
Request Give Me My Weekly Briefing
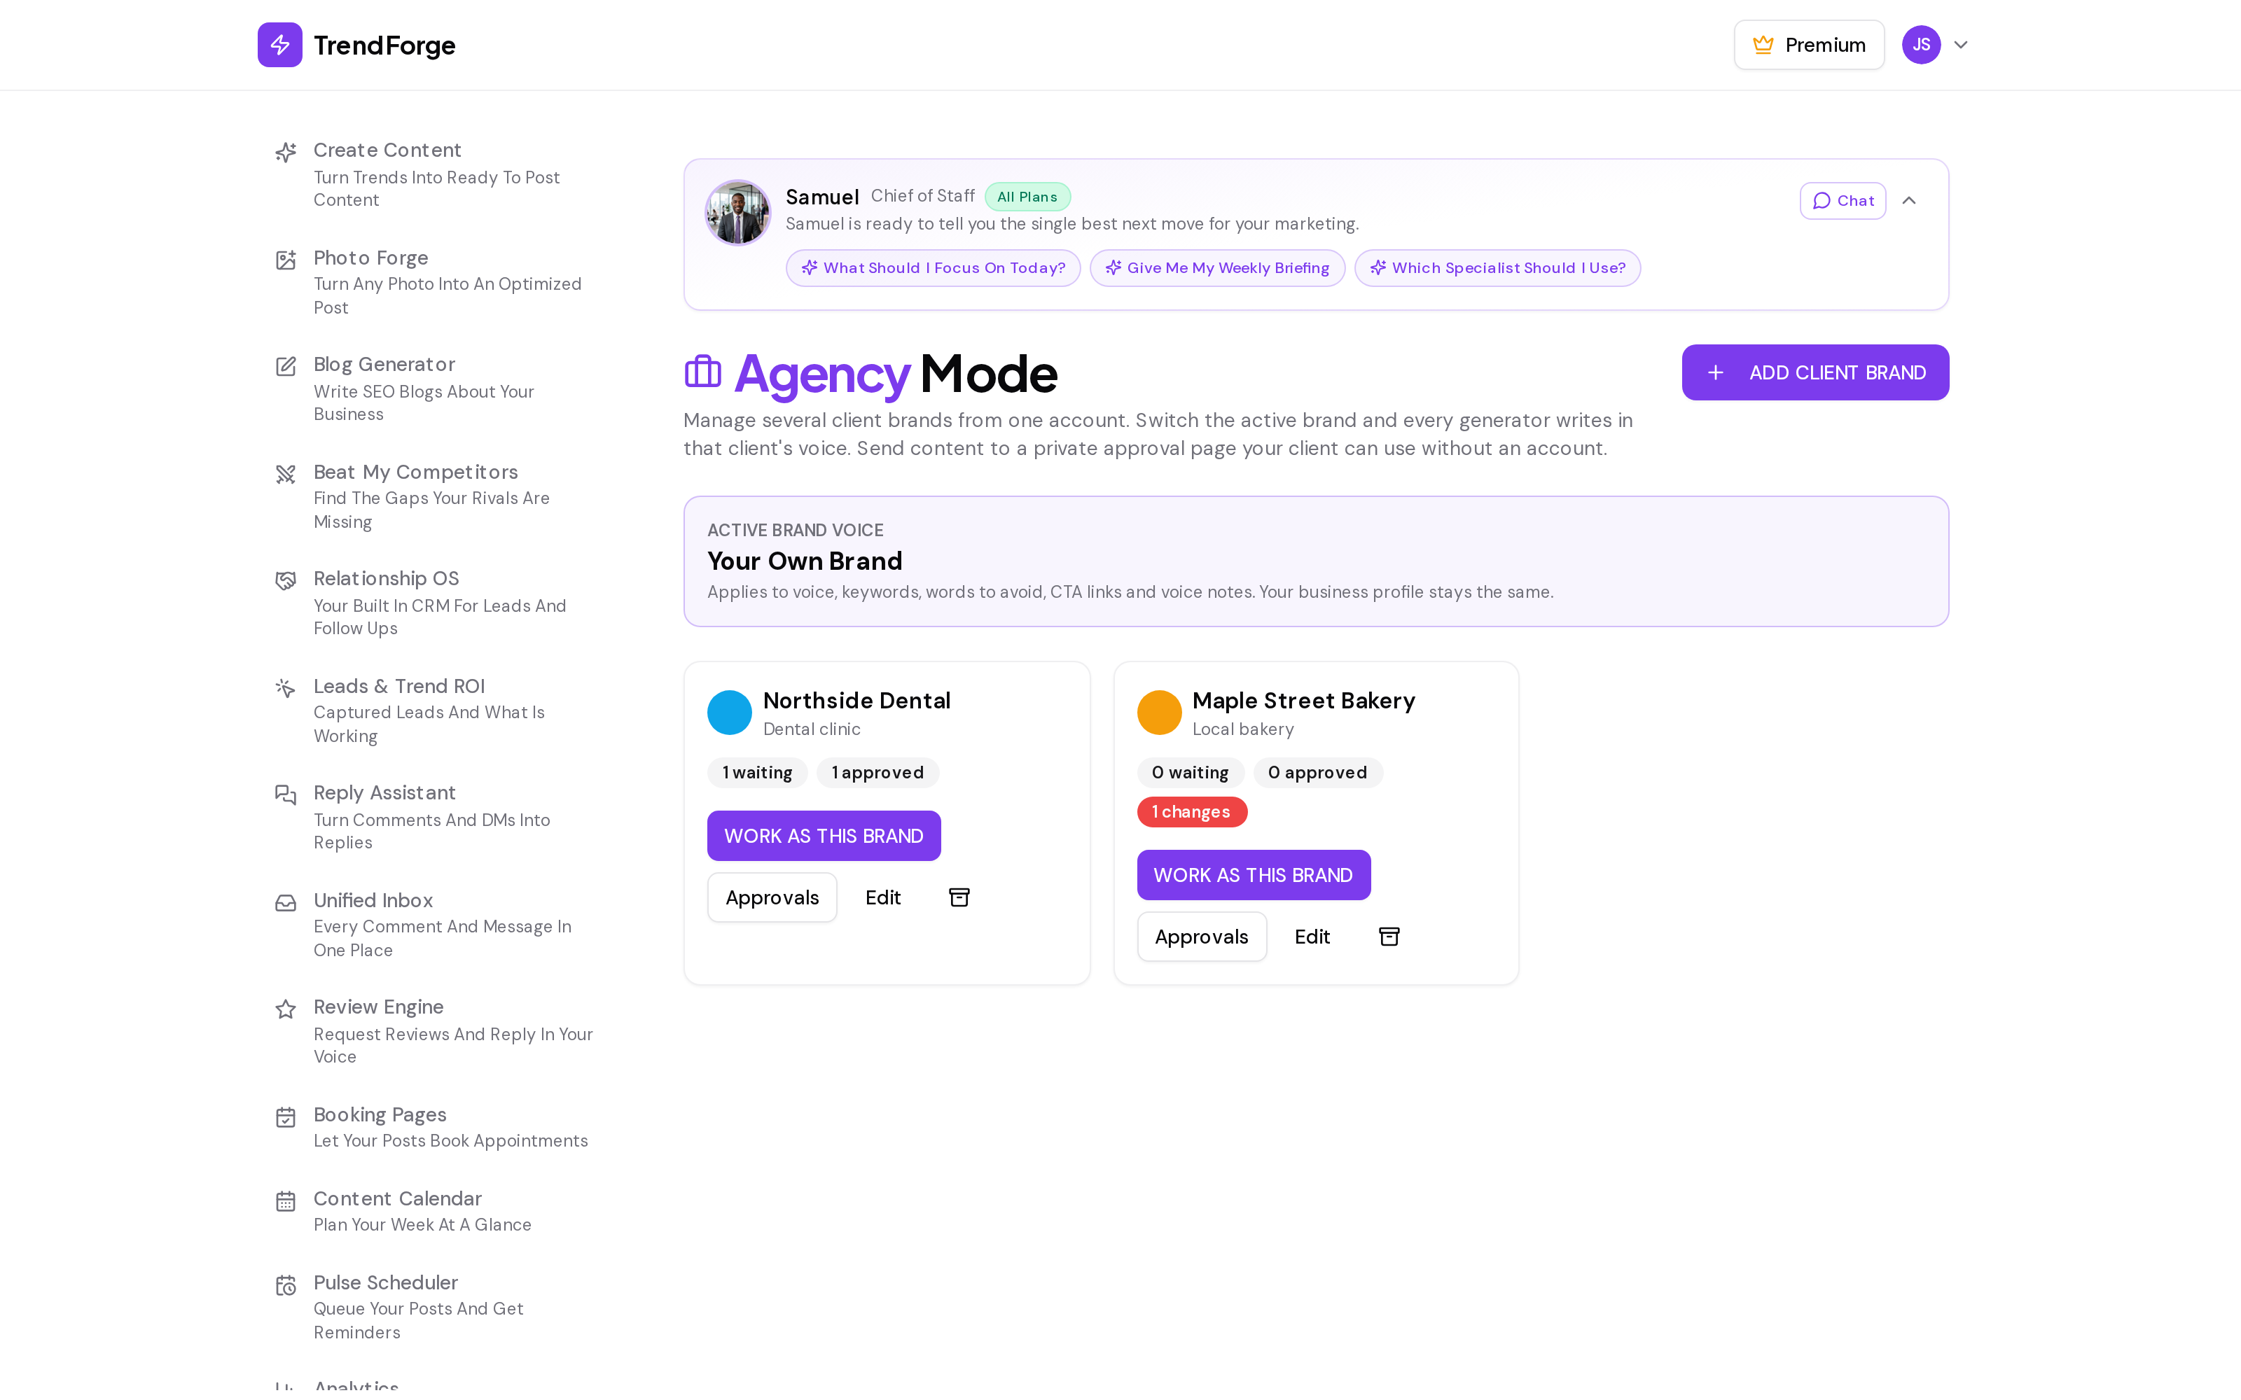(1217, 267)
